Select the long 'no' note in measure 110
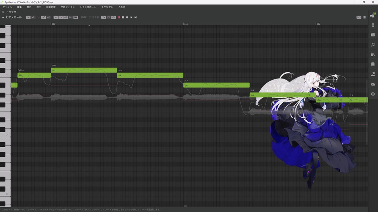This screenshot has width=378, height=212. [84, 70]
